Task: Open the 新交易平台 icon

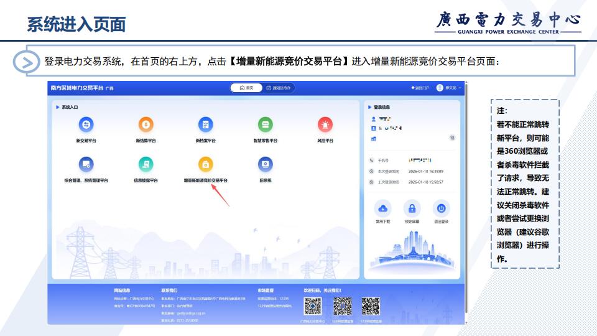Action: click(x=86, y=125)
